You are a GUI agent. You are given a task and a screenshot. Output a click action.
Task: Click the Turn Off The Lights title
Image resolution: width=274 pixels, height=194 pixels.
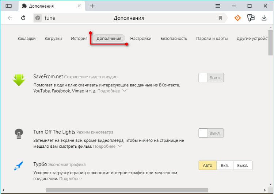pos(54,132)
